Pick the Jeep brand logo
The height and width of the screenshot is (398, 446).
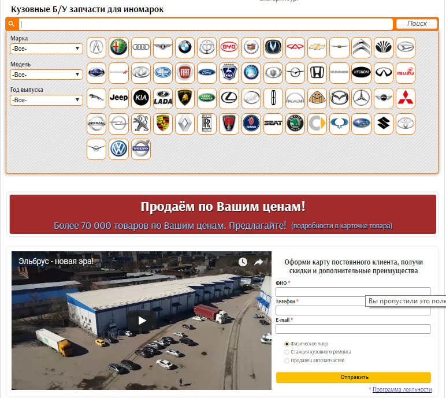tap(118, 98)
